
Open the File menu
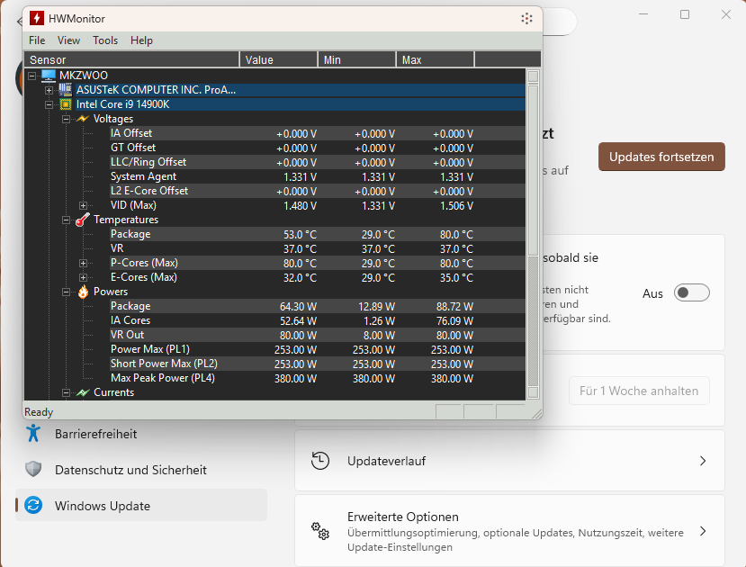[37, 40]
